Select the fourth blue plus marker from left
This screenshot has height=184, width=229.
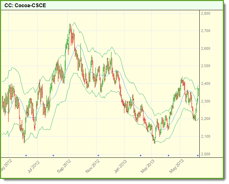tap(140, 155)
